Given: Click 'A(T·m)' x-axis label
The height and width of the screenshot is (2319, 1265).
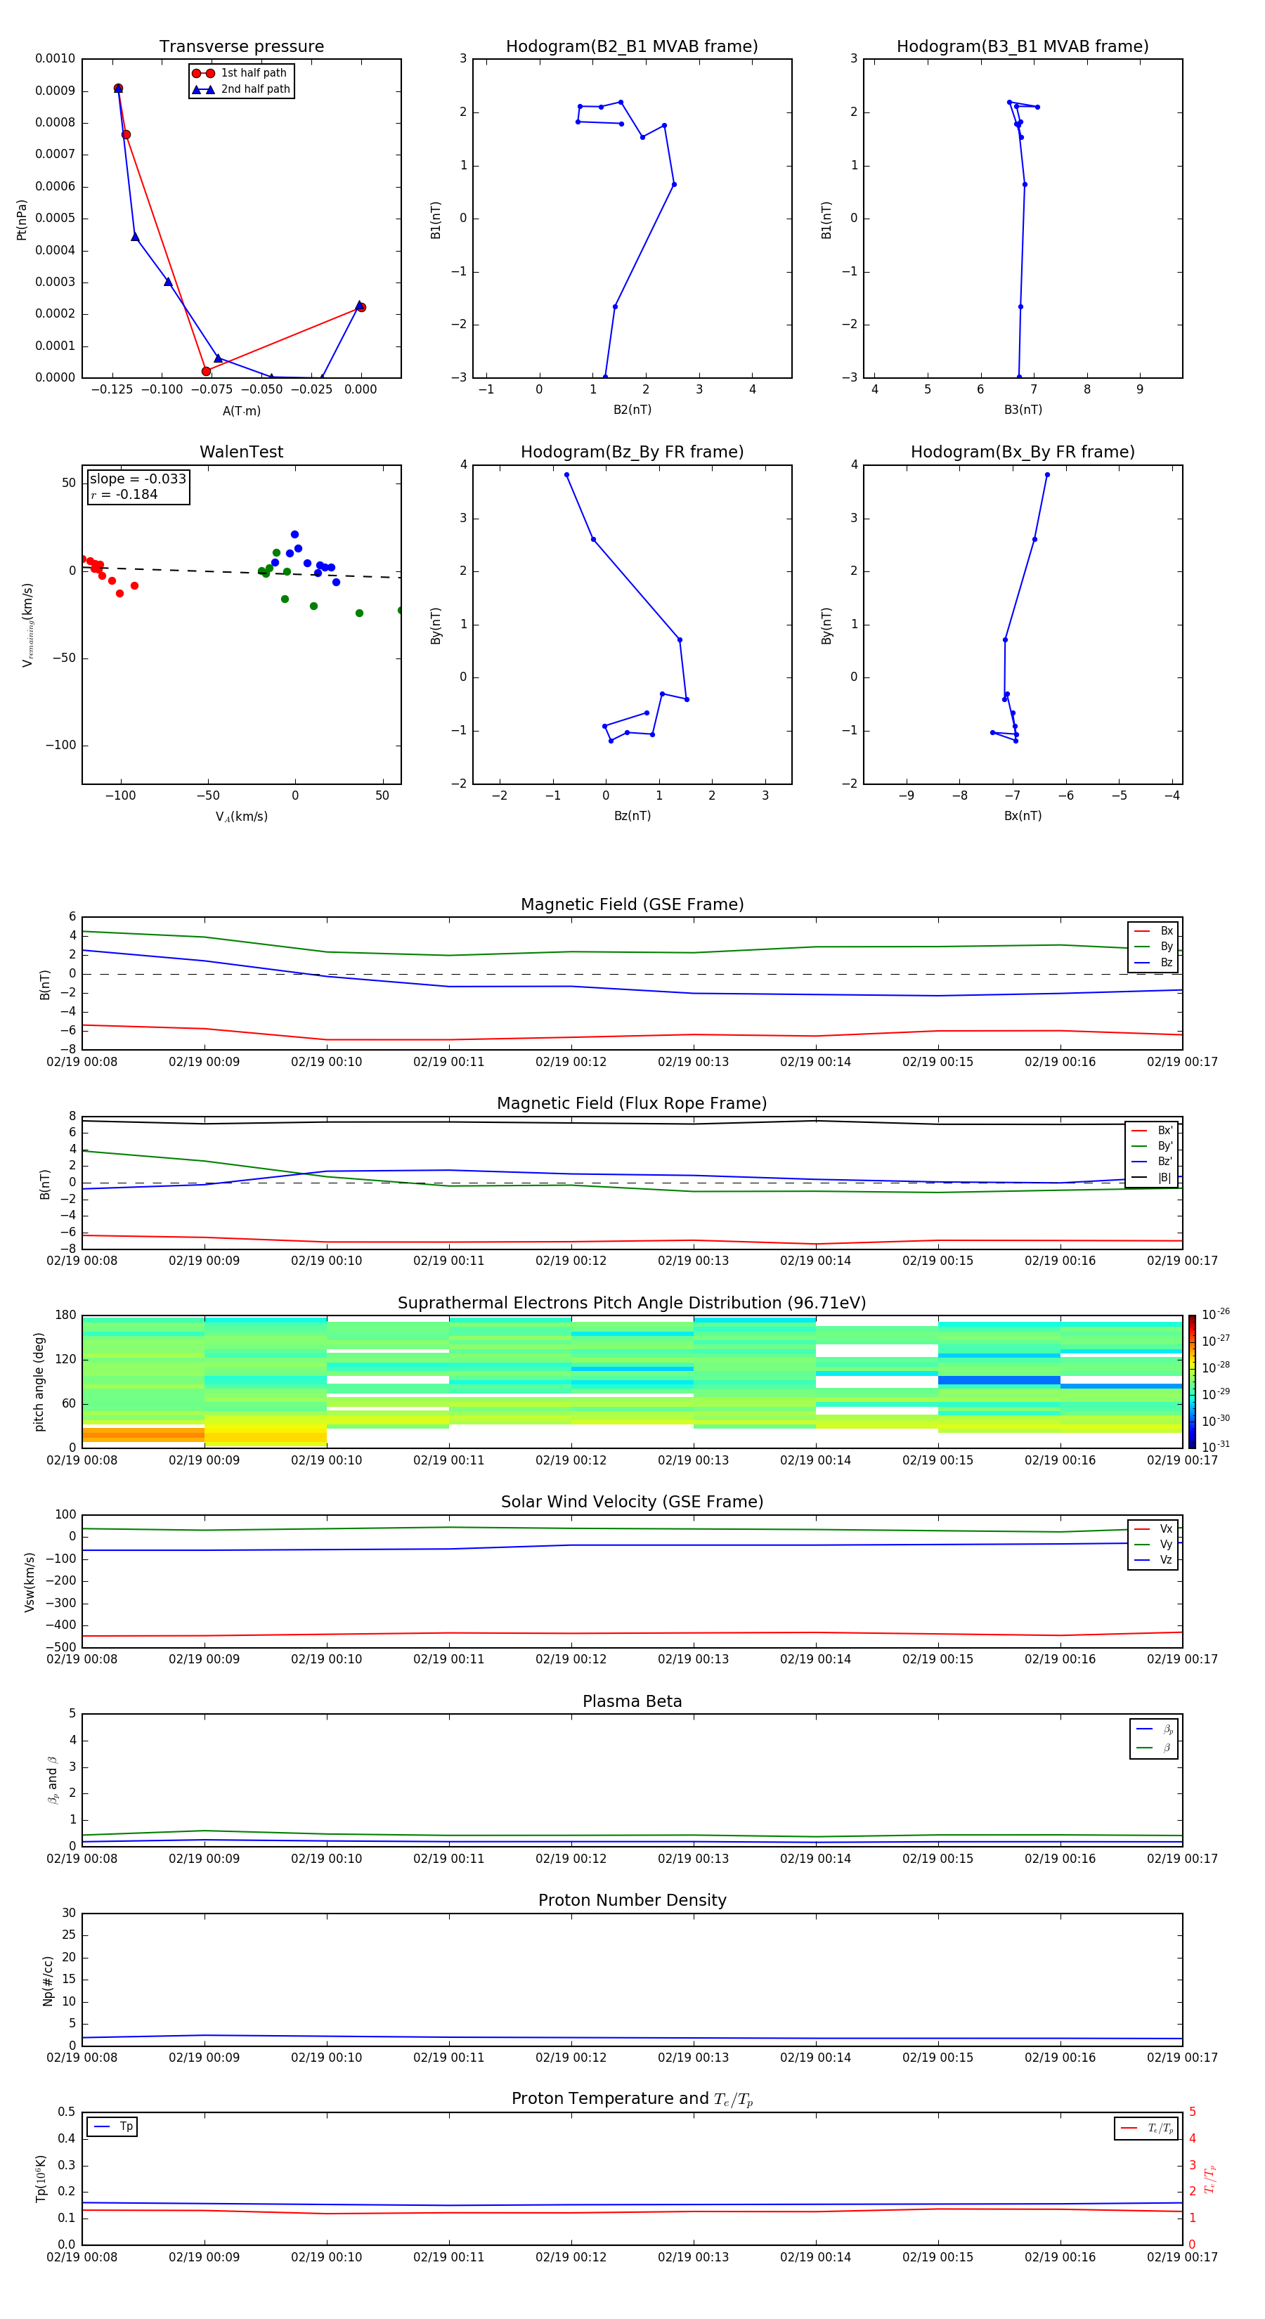Looking at the screenshot, I should point(241,410).
